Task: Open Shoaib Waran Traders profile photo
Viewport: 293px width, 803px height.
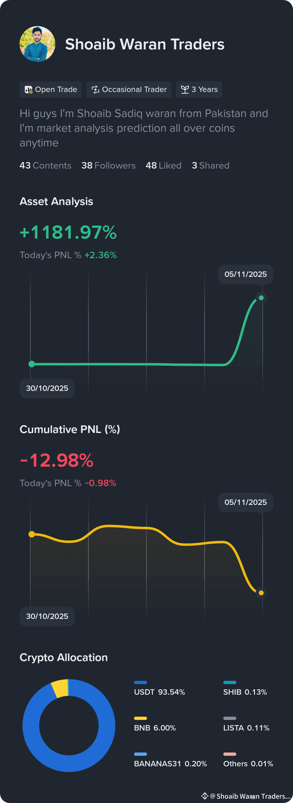Action: (x=37, y=44)
